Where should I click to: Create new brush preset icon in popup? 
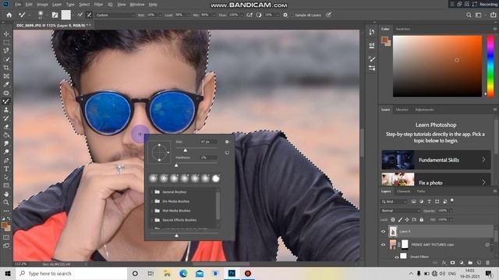click(x=227, y=152)
